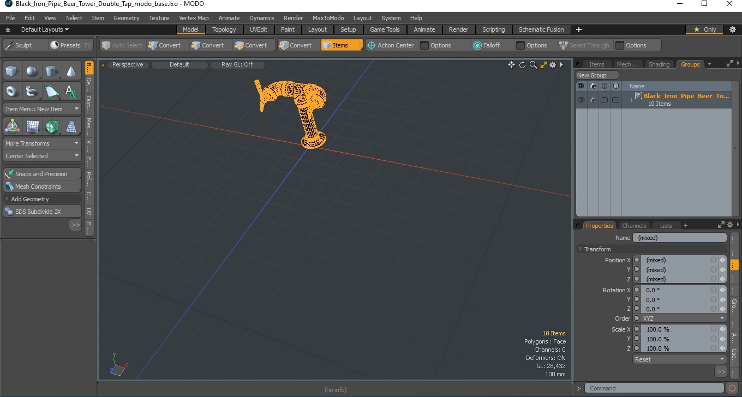Click the Action Center button
Screen dimensions: 742x397
(x=390, y=45)
